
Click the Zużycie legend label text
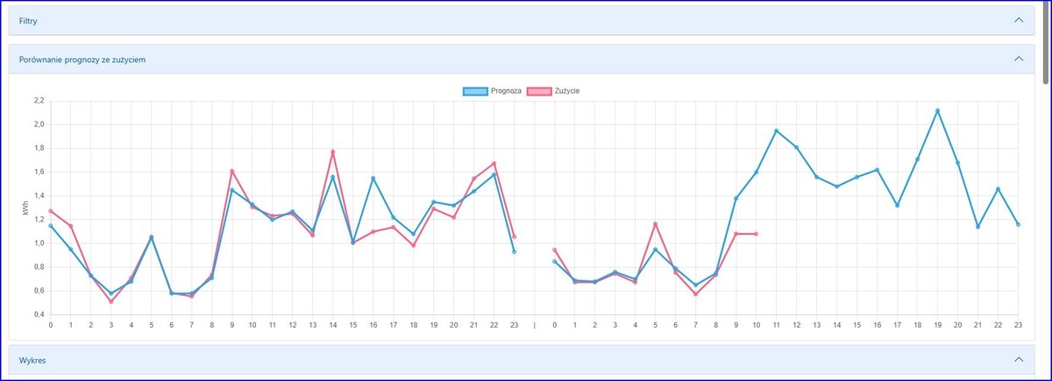[568, 90]
